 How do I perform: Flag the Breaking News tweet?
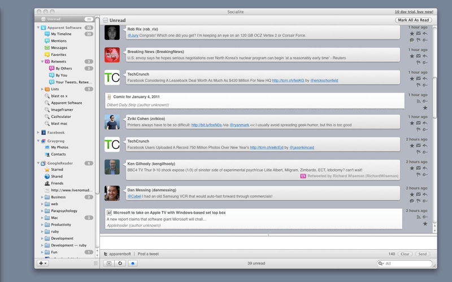(x=419, y=63)
